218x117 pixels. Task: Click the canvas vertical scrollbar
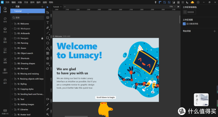(x=180, y=19)
